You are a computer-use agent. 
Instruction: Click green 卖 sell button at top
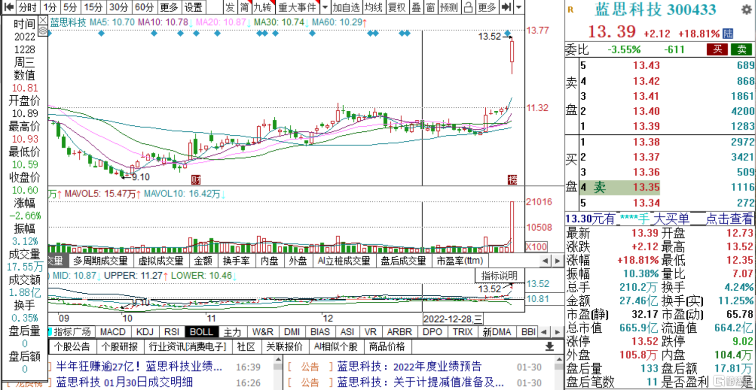(741, 49)
